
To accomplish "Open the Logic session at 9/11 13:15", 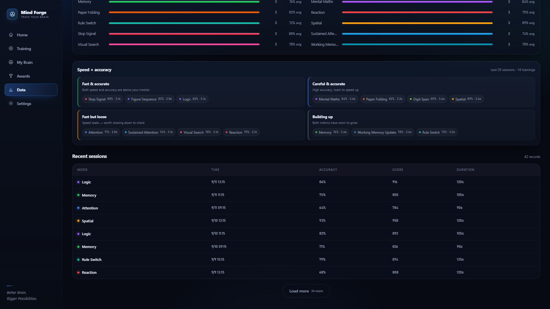I will tap(306, 182).
